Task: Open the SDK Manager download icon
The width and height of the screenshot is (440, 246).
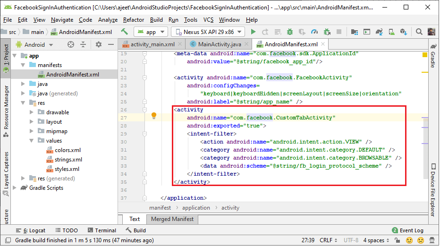Action: coord(404,32)
